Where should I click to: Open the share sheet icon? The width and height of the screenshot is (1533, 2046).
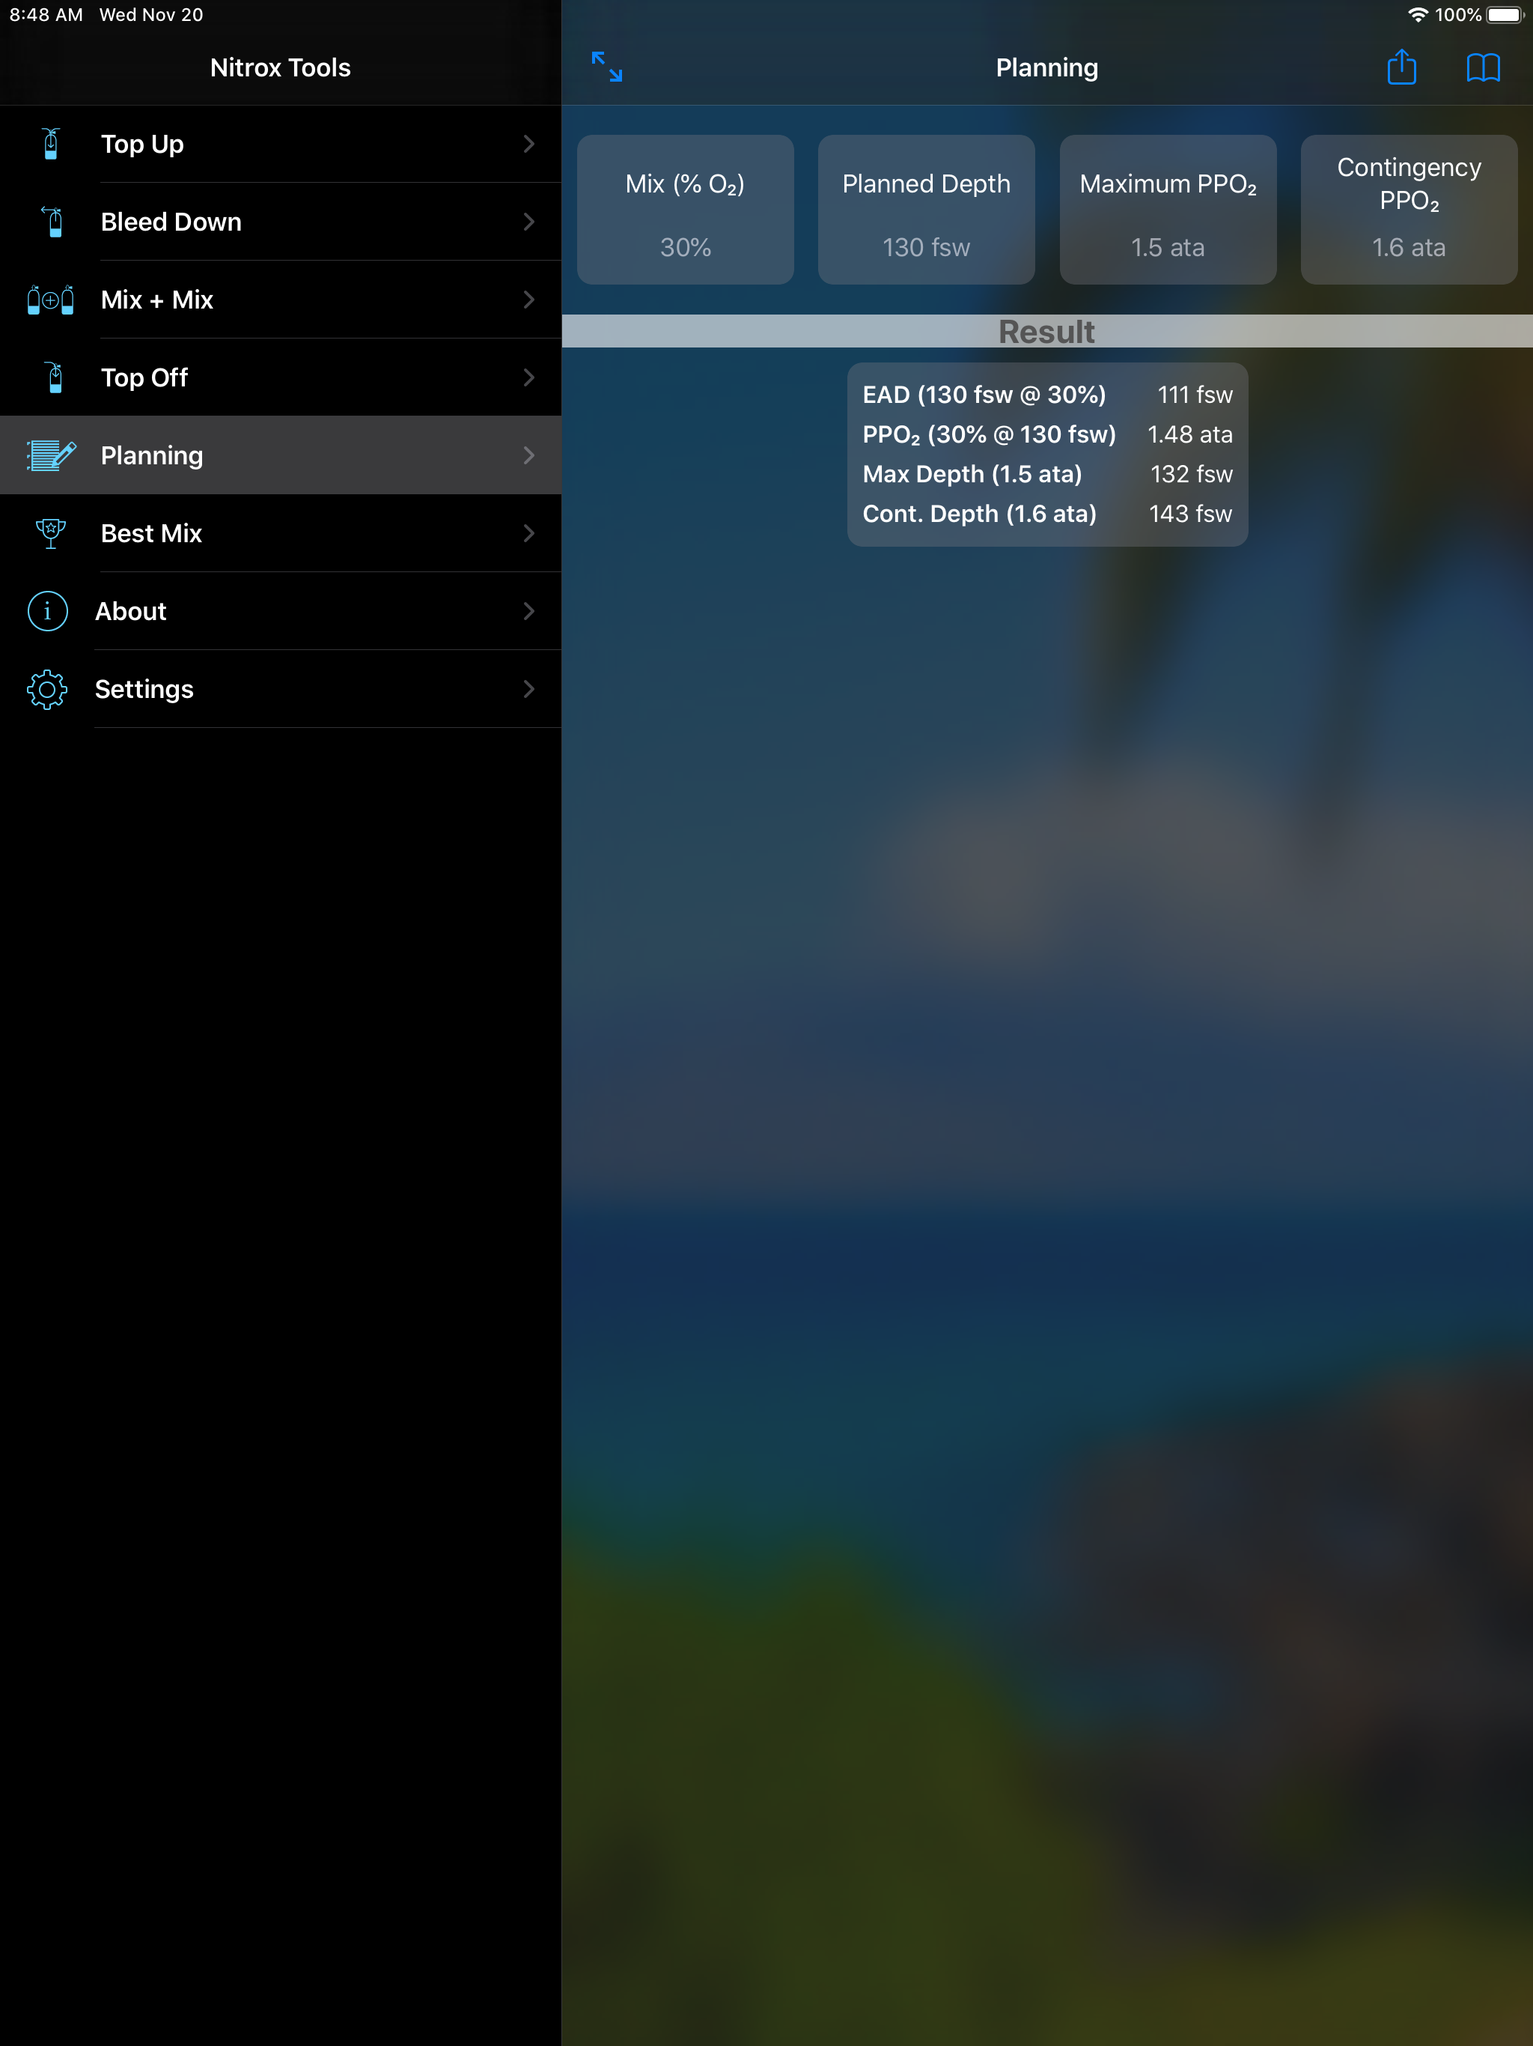click(x=1402, y=67)
